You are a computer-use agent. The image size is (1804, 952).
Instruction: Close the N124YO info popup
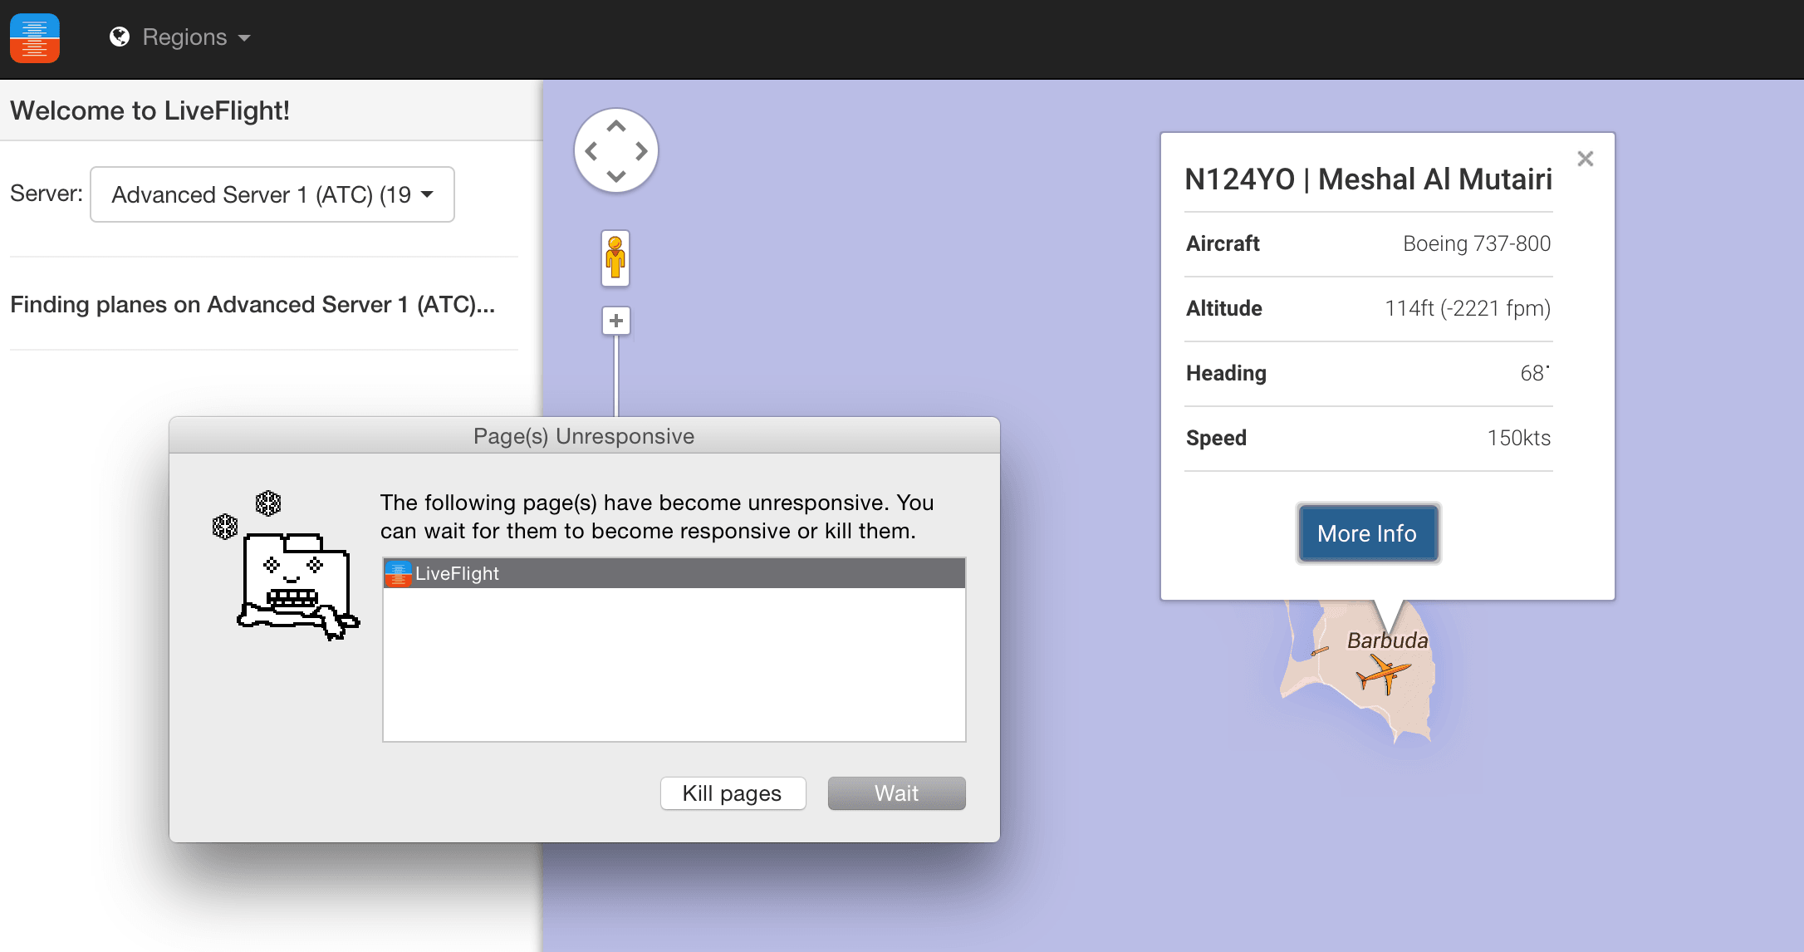click(1585, 159)
